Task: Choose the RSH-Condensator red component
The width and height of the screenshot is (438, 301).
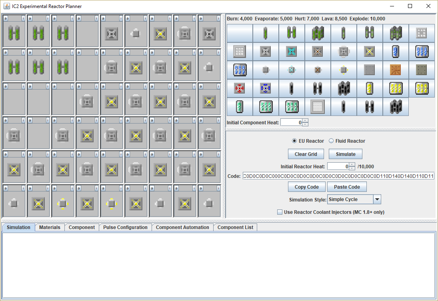Action: point(240,88)
